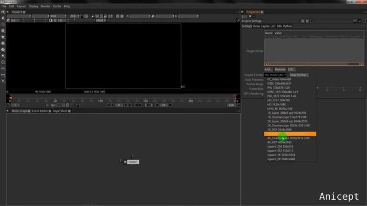Click the Edit... project path button

pyautogui.click(x=291, y=69)
